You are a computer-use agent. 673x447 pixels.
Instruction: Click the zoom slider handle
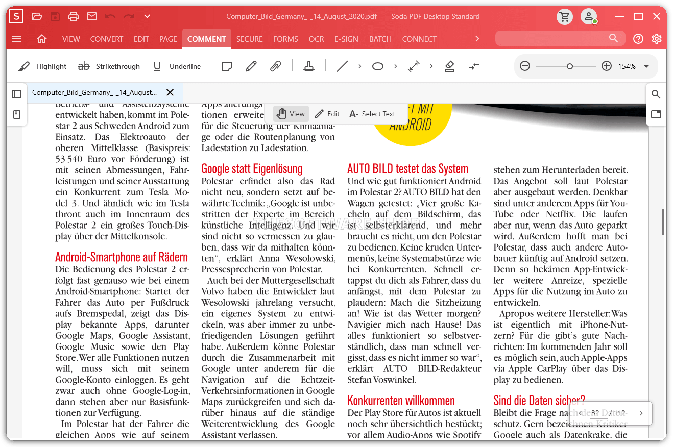click(570, 66)
